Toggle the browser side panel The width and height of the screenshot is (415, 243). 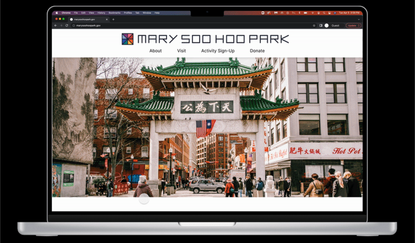pos(321,25)
